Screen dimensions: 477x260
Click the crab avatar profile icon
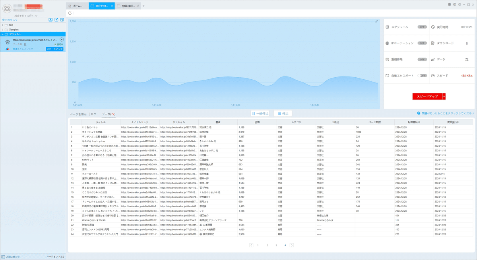click(x=6, y=8)
